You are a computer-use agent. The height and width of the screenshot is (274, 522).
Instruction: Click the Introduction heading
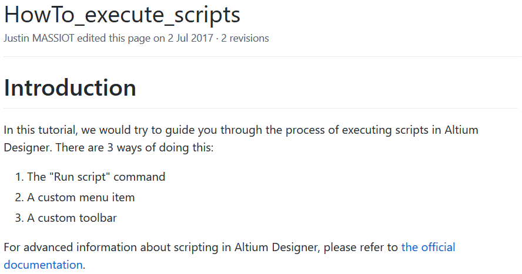click(x=70, y=87)
